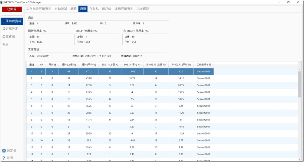This screenshot has width=304, height=162.
Task: Click the help question mark icon
Action: tap(4, 158)
